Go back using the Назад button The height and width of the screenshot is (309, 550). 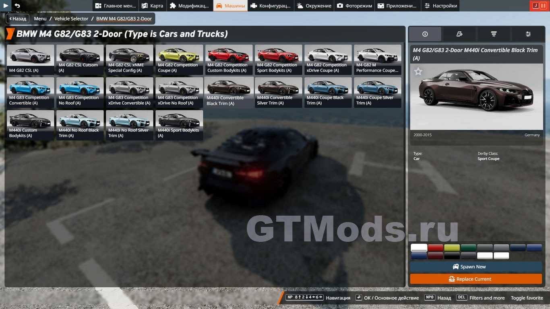pos(17,19)
